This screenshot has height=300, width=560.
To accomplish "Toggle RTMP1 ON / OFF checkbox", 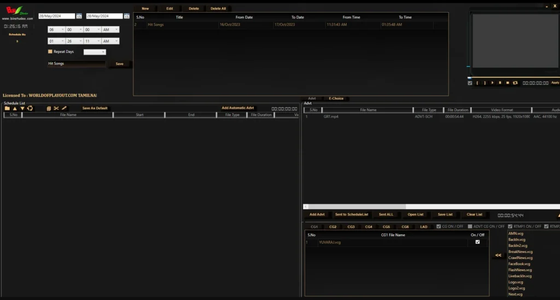I will [510, 227].
